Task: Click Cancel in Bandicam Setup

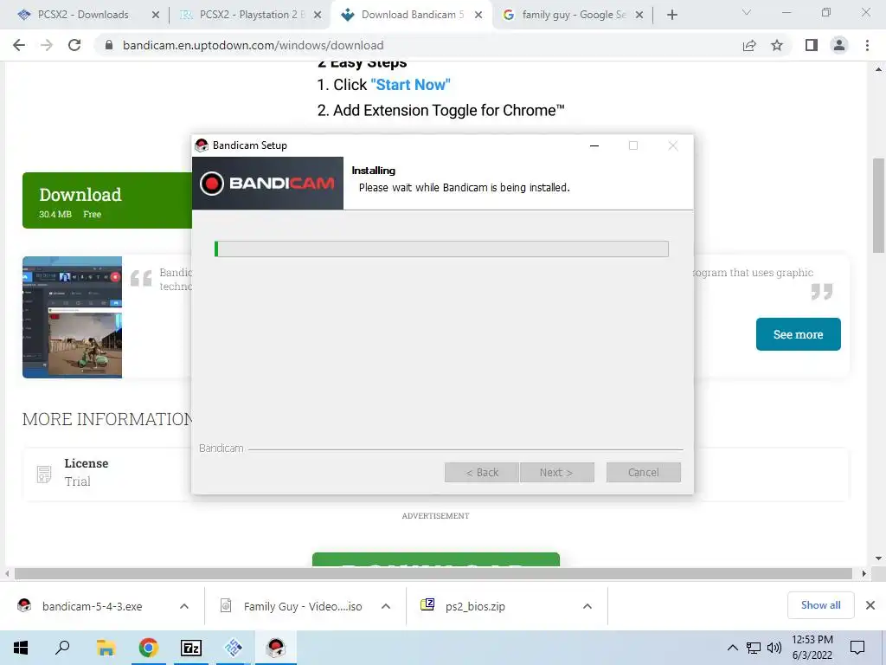Action: point(644,472)
